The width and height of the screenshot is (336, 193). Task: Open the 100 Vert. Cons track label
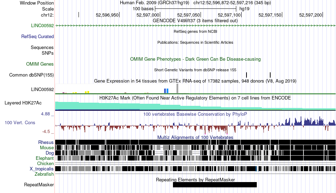click(x=20, y=123)
